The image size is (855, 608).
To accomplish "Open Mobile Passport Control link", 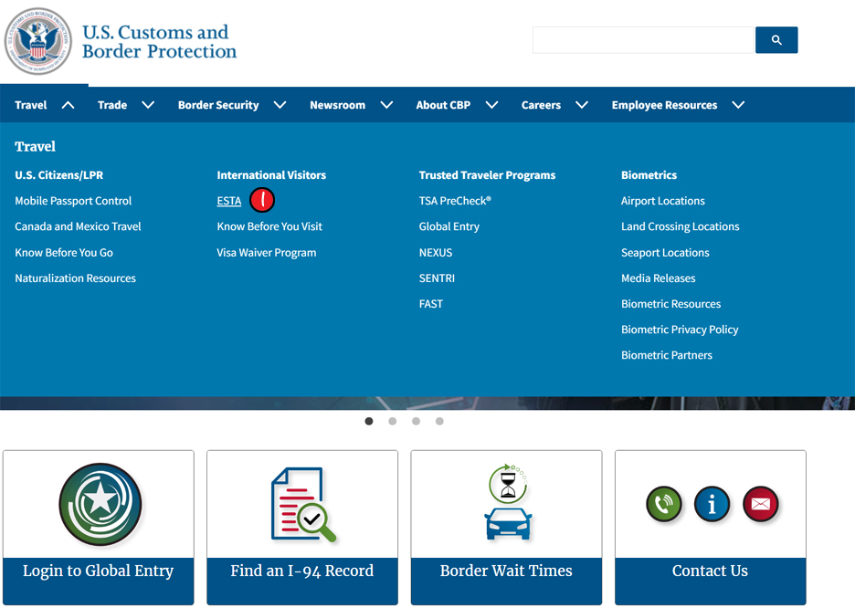I will [73, 201].
